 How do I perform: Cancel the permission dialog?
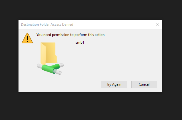pyautogui.click(x=144, y=84)
